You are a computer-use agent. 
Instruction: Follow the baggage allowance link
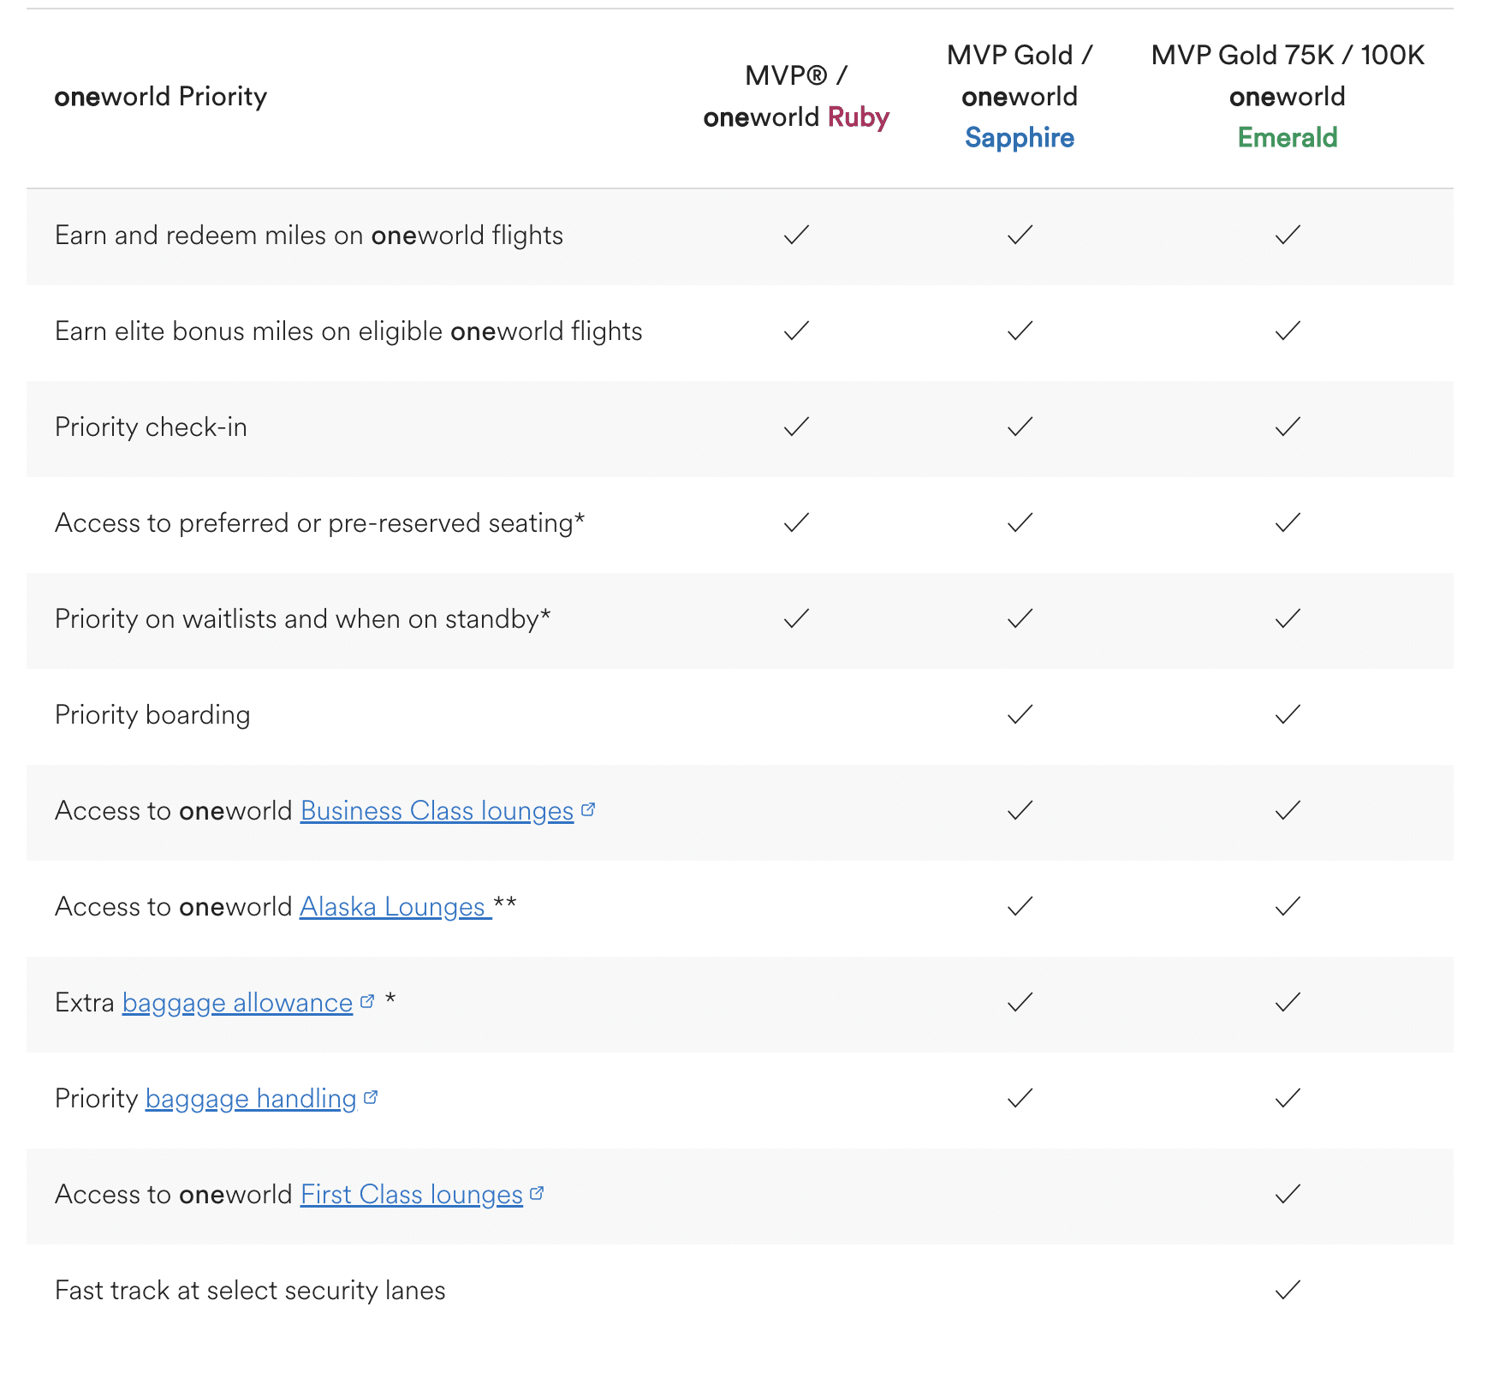(237, 1003)
